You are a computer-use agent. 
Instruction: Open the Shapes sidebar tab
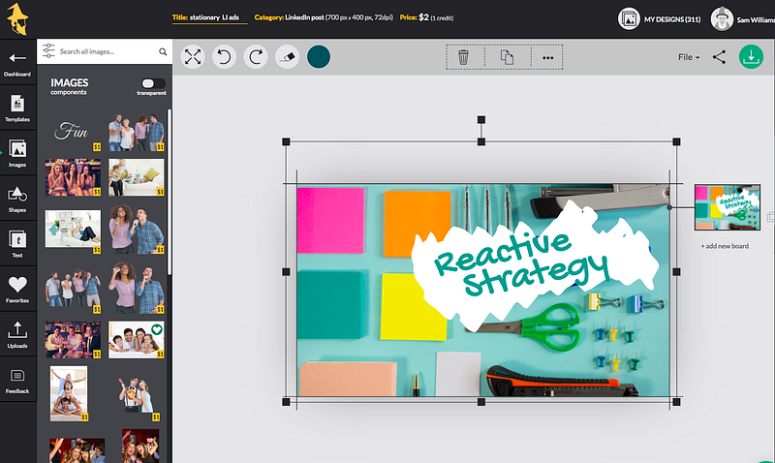coord(17,199)
